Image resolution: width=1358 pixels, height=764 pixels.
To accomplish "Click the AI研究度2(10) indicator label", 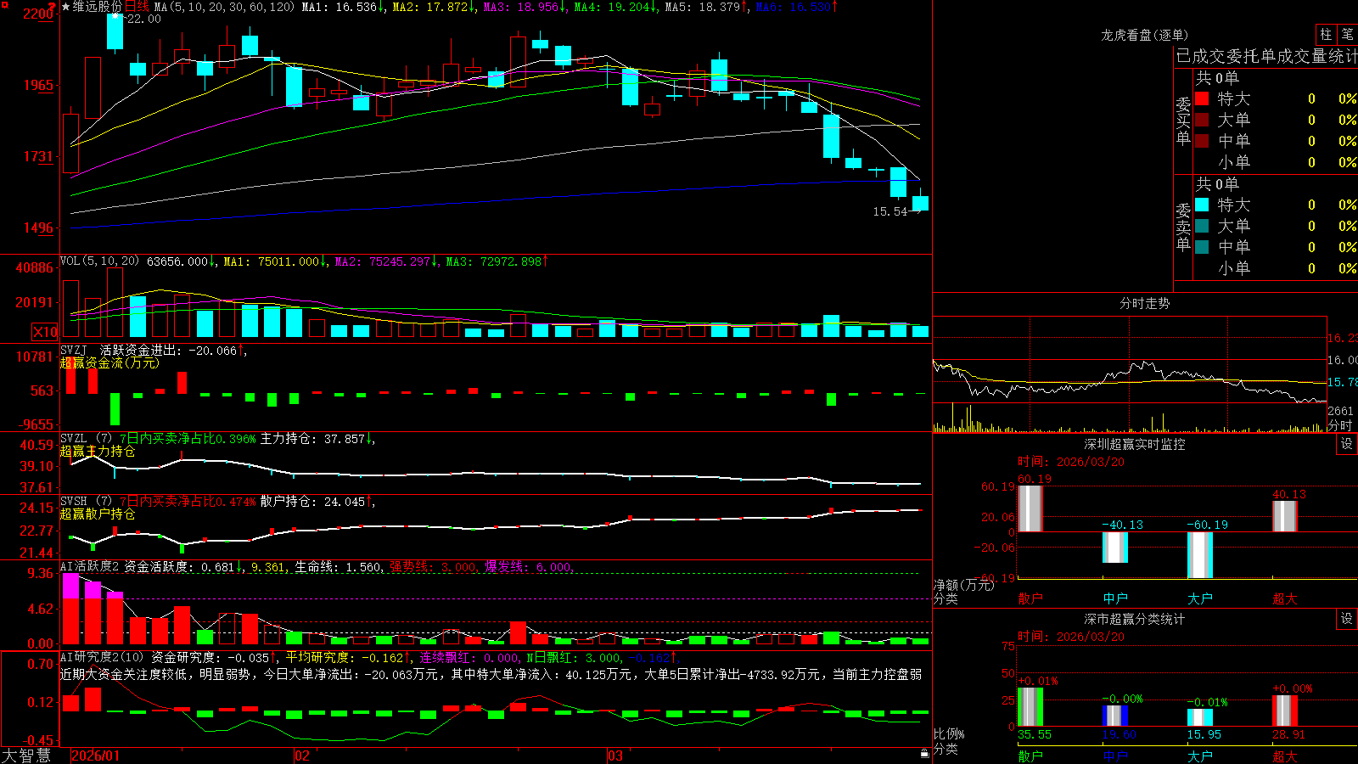I will click(103, 657).
